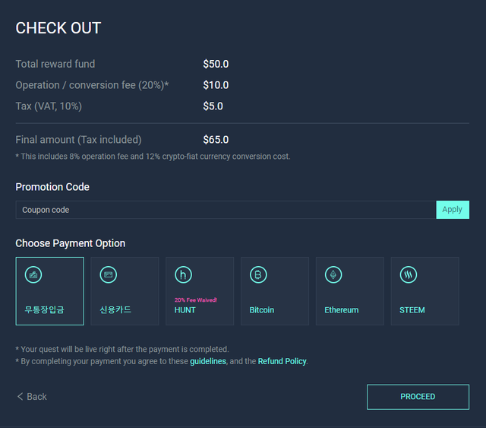The image size is (486, 428).
Task: Open the Refund Policy link
Action: pyautogui.click(x=282, y=361)
